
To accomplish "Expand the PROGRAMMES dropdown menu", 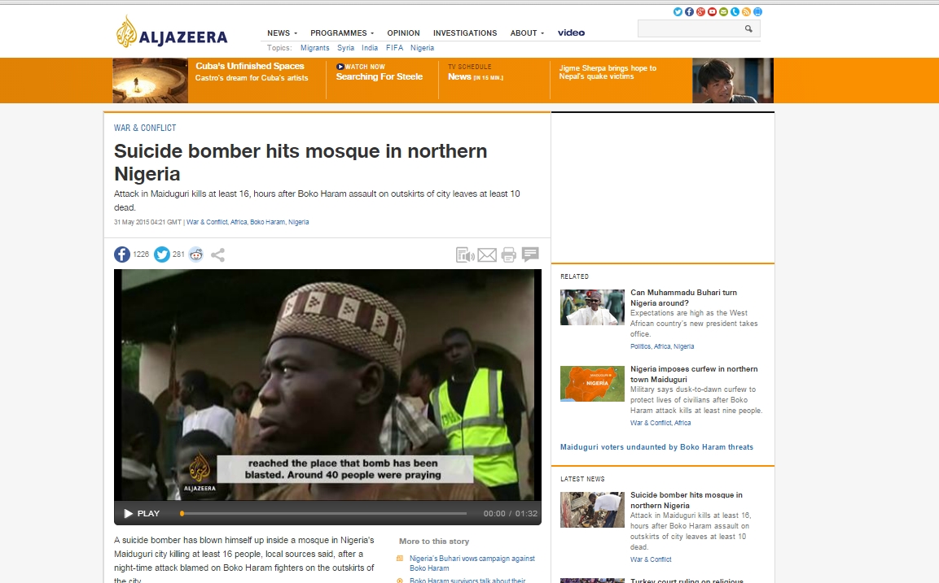I will point(342,33).
